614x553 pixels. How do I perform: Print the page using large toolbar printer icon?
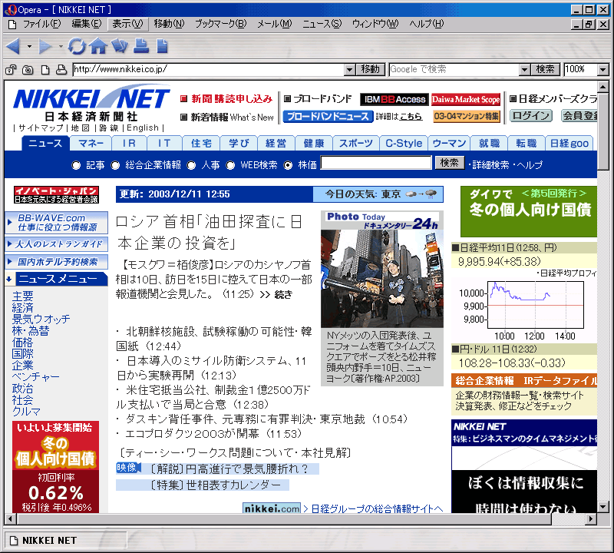pyautogui.click(x=141, y=46)
